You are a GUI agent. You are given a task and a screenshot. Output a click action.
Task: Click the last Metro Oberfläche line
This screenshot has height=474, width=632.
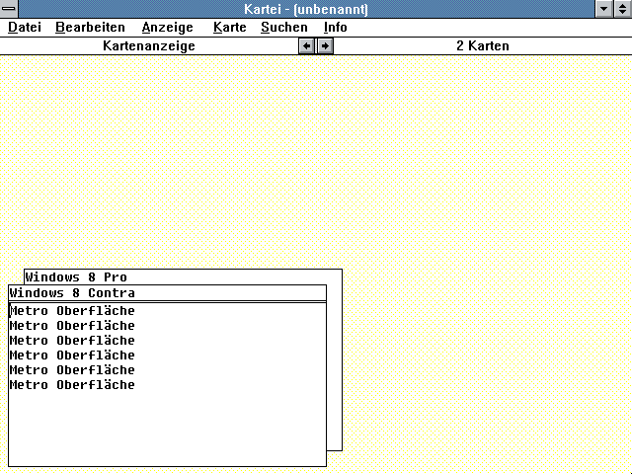pos(72,385)
